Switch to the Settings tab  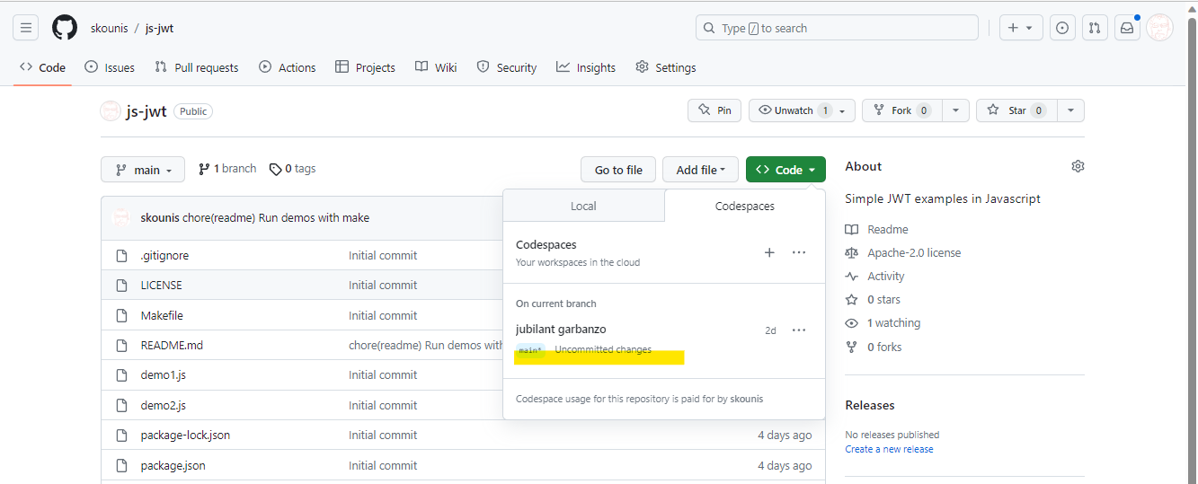pyautogui.click(x=666, y=67)
